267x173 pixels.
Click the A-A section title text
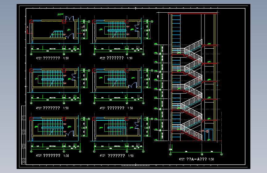point(196,159)
